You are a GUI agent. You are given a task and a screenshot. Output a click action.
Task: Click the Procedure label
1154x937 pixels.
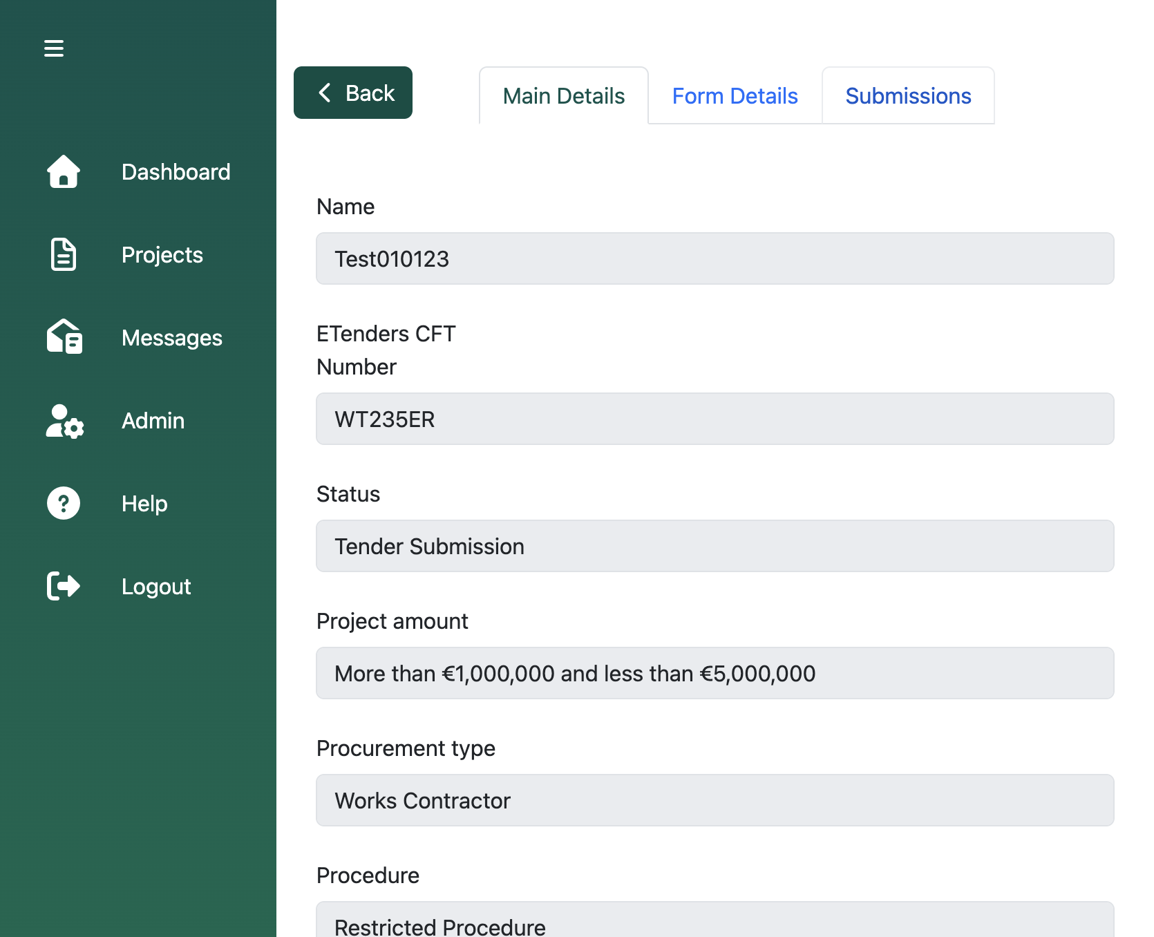[368, 876]
